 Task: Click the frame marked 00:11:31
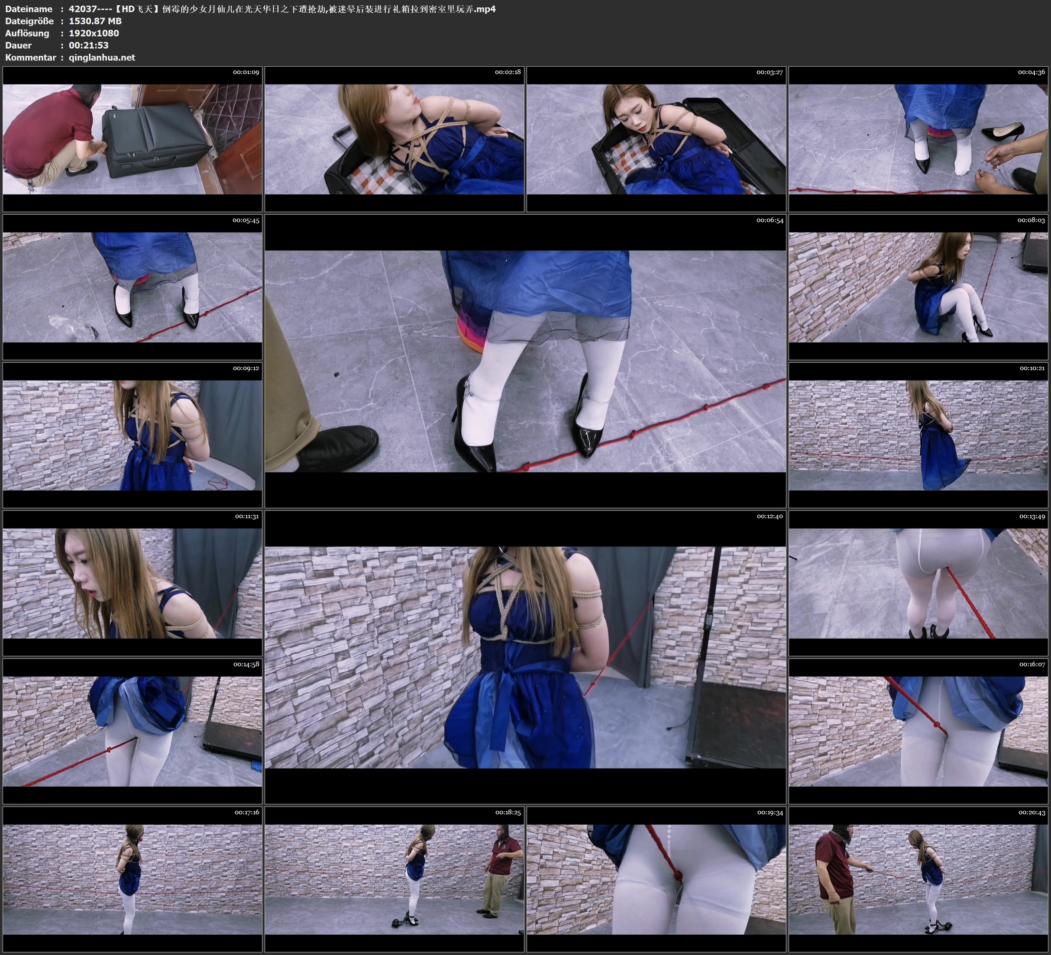[x=133, y=583]
